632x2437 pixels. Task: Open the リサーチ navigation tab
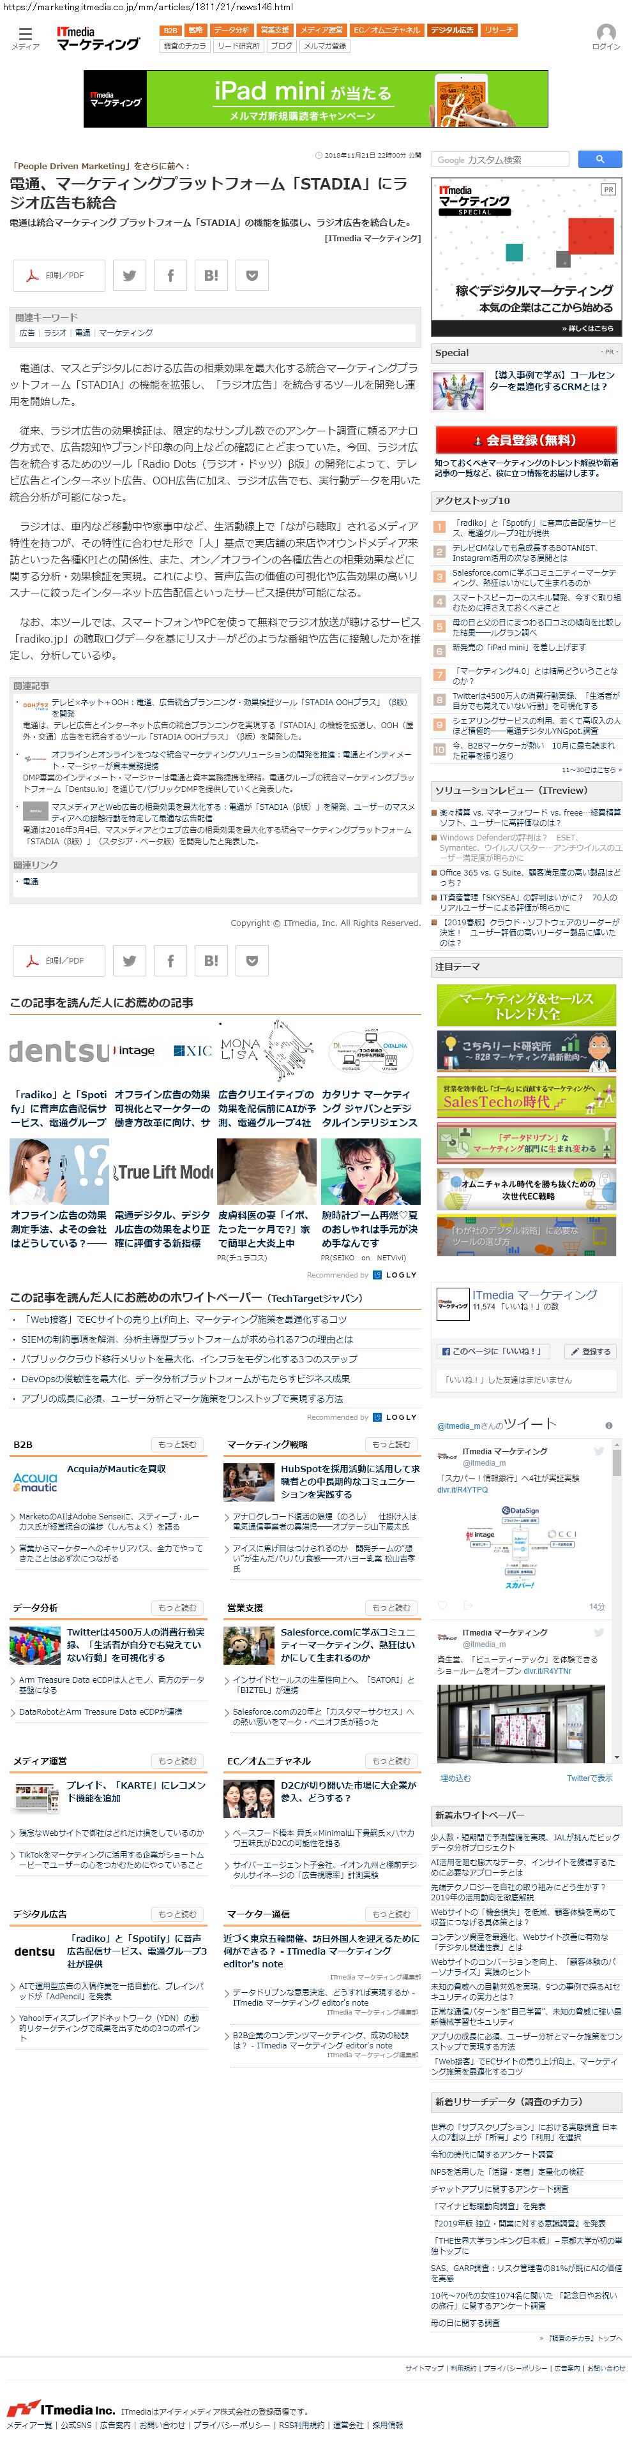[499, 30]
